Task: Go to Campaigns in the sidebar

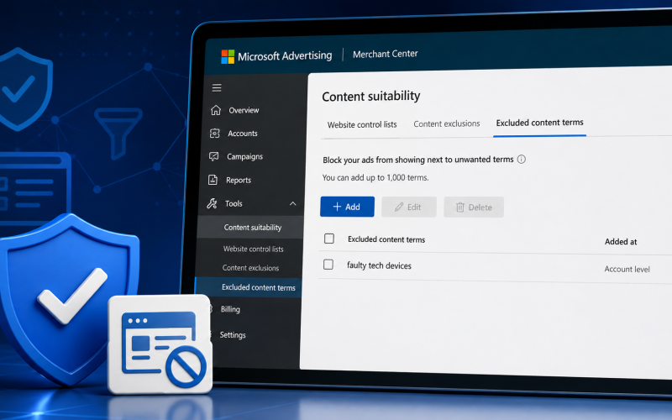Action: coord(244,156)
